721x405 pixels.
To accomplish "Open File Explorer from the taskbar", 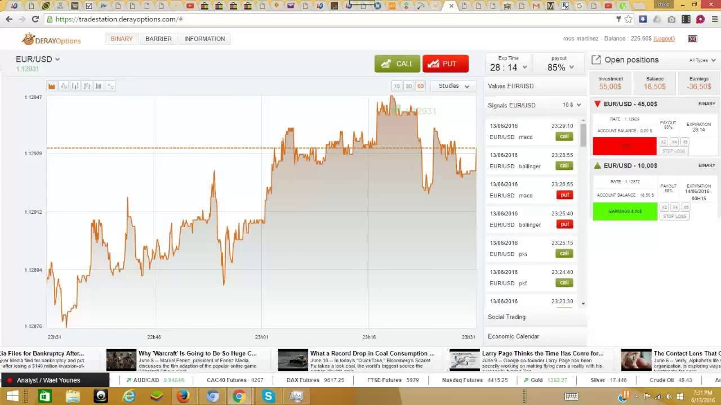I will [x=73, y=396].
